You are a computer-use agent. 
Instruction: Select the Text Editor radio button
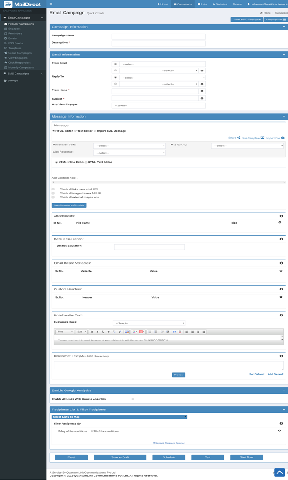[75, 131]
